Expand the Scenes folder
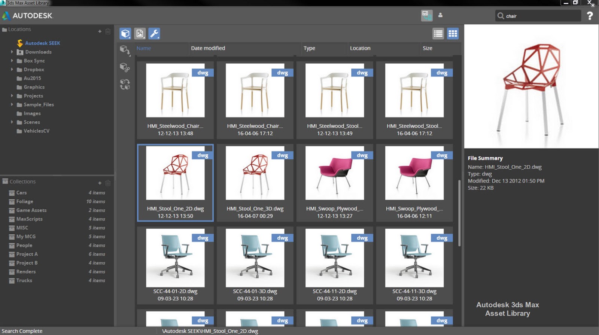This screenshot has width=599, height=335. (x=12, y=122)
